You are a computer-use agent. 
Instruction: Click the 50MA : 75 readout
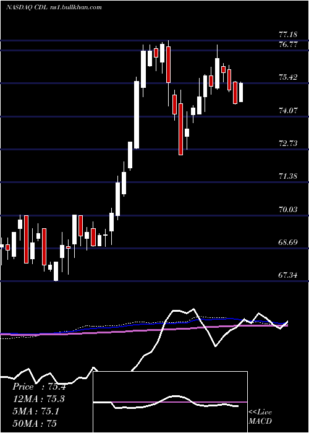point(35,423)
